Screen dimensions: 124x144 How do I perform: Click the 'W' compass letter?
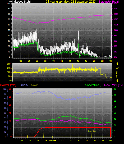coord(117,68)
